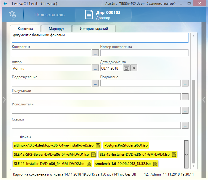This screenshot has height=180, width=208.
Task: Switch to the Маршрут tab
Action: click(x=57, y=29)
